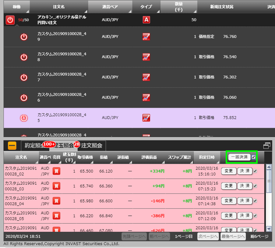
Task: Click the red A type icon
Action: (x=146, y=20)
